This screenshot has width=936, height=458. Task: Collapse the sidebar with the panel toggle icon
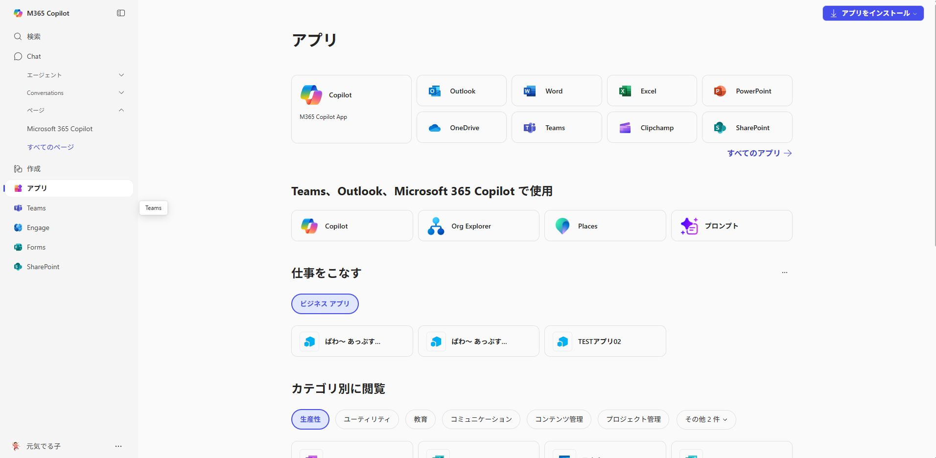tap(121, 13)
